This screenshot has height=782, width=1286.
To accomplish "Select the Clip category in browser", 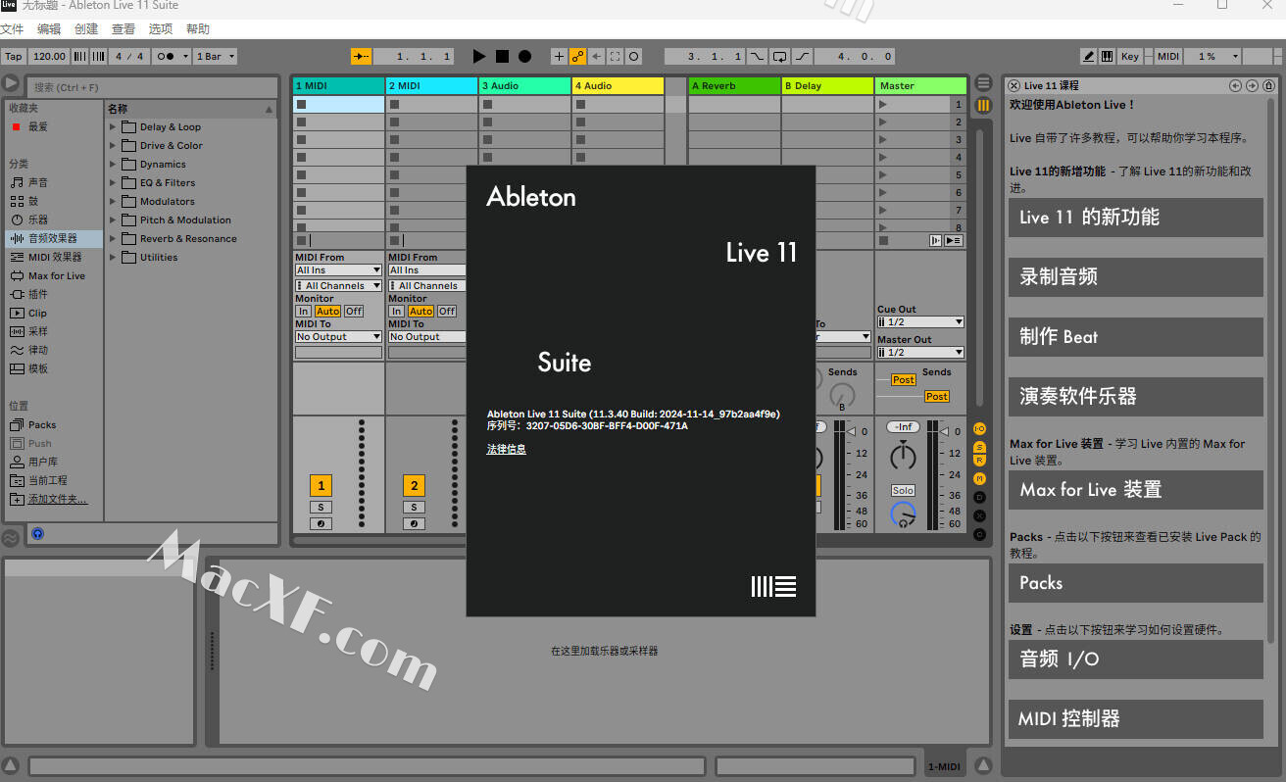I will [53, 313].
